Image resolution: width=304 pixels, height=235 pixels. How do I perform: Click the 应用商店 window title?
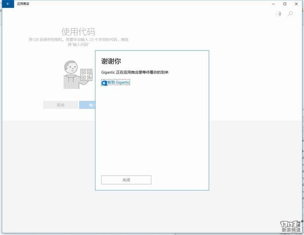[x=23, y=4]
